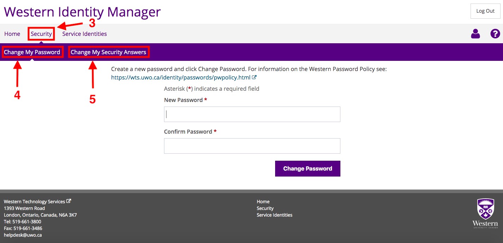Click the asterisk required field note
This screenshot has height=243, width=503.
point(212,89)
